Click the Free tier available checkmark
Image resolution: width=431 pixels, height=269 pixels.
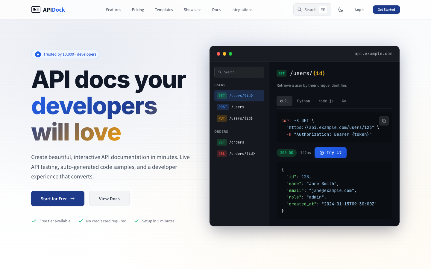(34, 221)
